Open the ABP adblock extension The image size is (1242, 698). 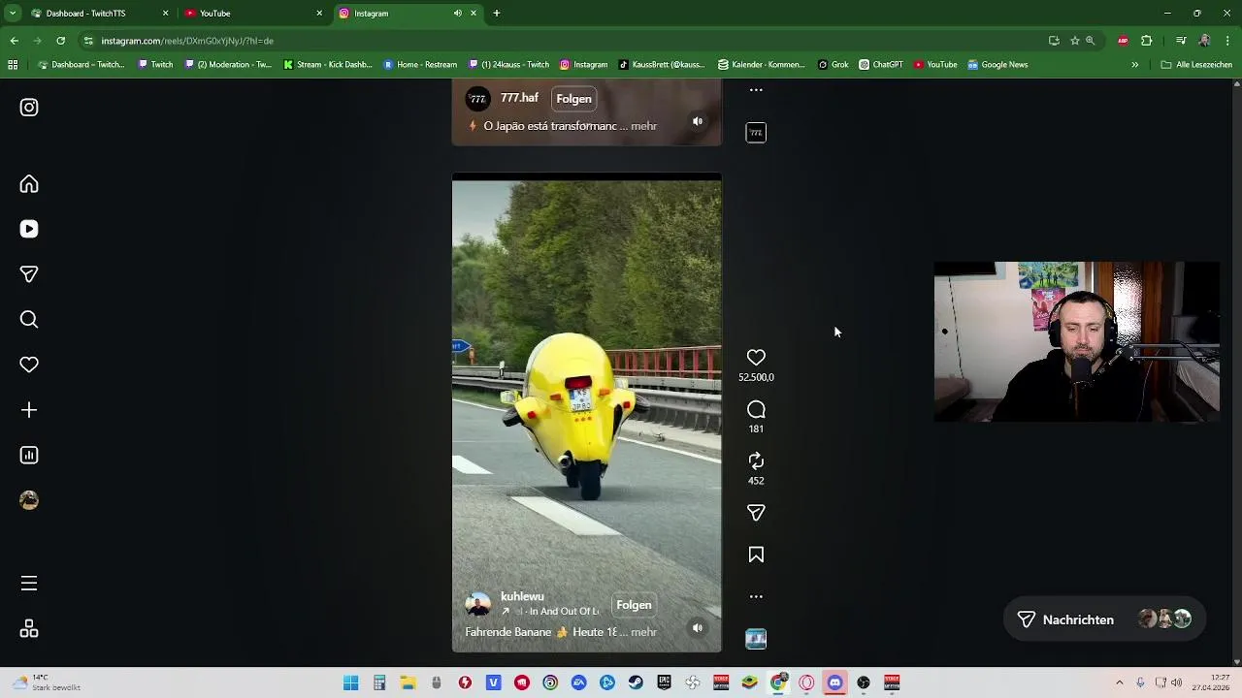(1123, 41)
